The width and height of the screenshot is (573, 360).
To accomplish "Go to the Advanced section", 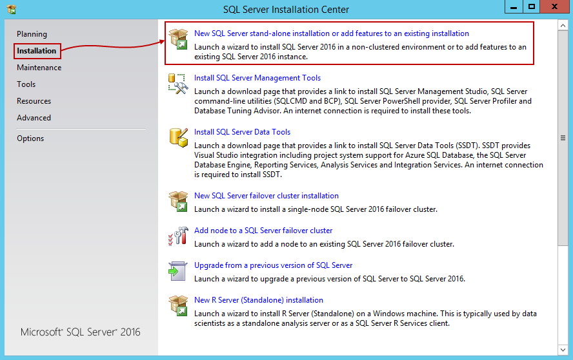I will point(34,118).
